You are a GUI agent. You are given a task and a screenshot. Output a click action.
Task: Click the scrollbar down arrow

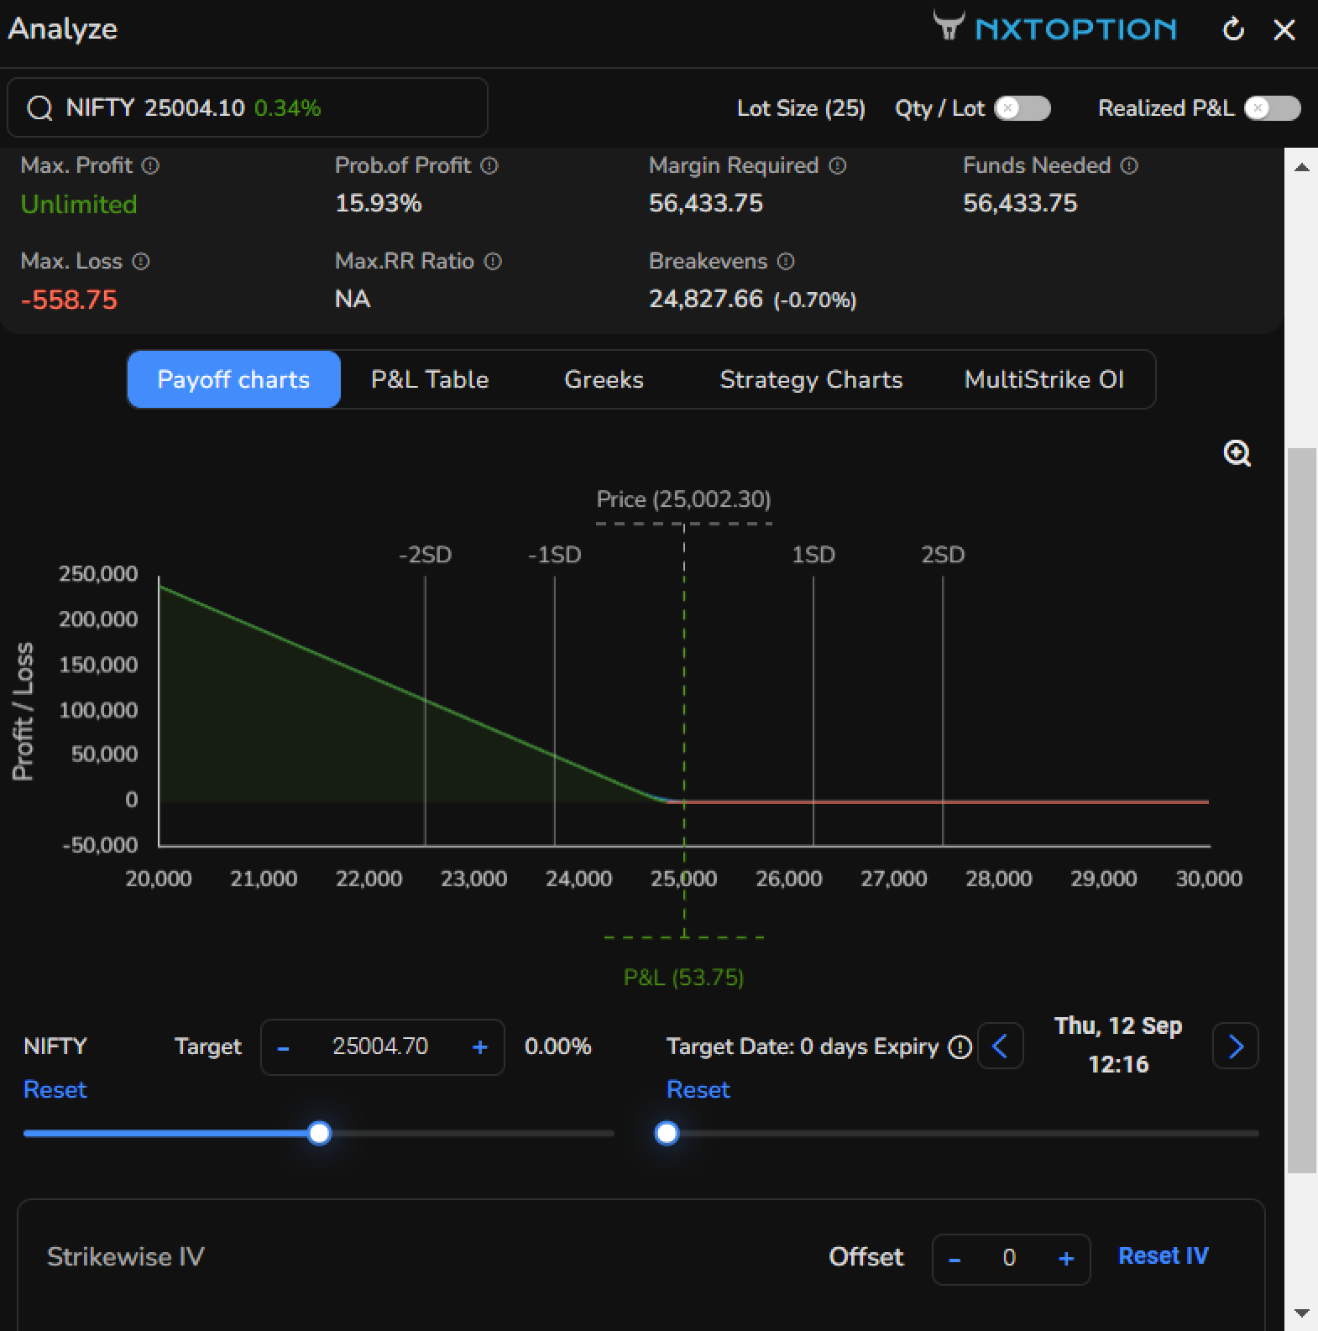[1302, 1313]
